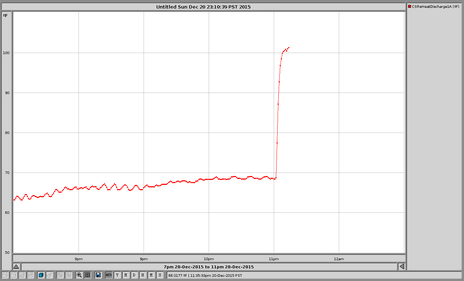Click the last plotted data point near 101 ºF

point(289,47)
